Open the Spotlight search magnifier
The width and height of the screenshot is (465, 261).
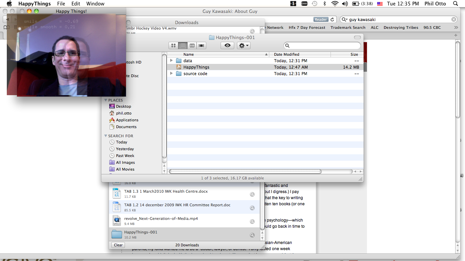(x=455, y=4)
